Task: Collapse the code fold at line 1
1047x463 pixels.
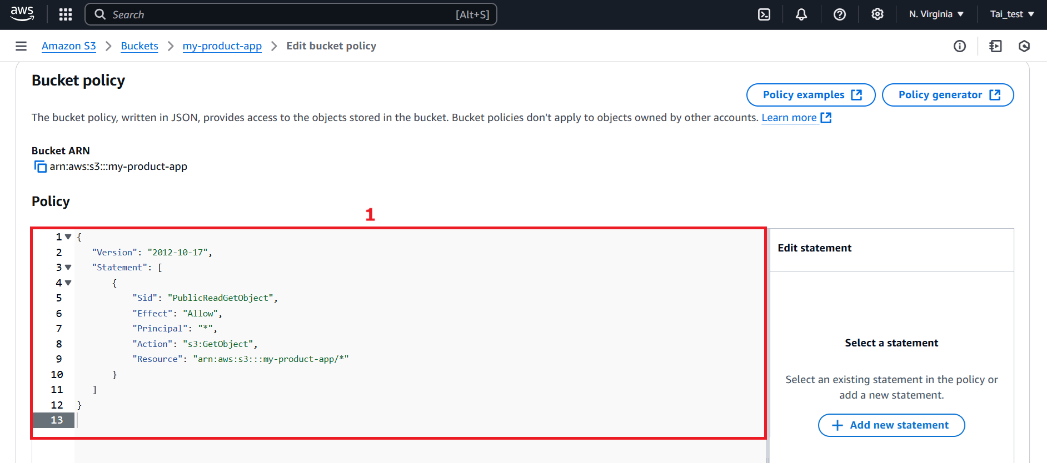Action: click(x=68, y=237)
